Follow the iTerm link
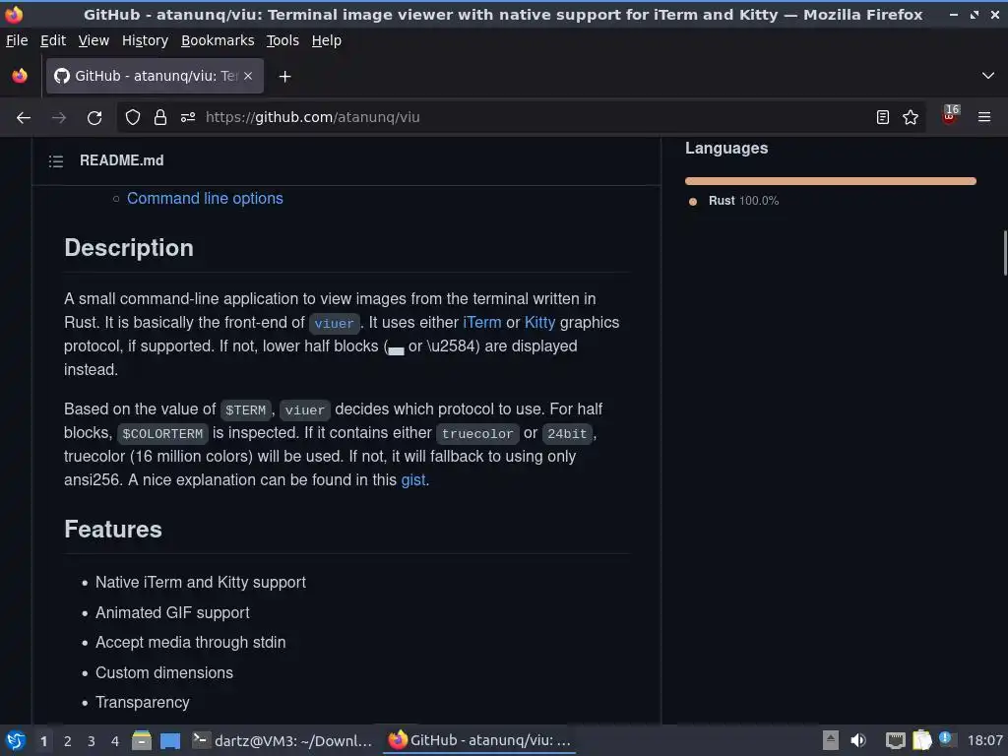 [482, 323]
